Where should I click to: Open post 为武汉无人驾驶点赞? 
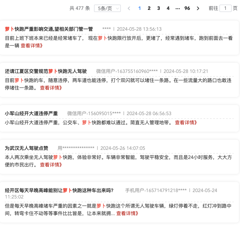27,148
